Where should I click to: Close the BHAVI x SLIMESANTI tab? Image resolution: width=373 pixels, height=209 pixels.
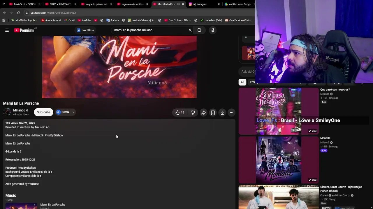[75, 4]
